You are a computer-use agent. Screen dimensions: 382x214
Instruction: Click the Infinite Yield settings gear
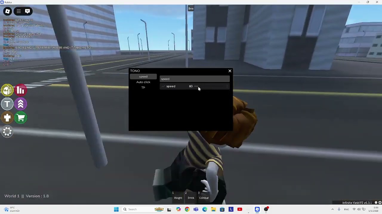[x=380, y=203]
